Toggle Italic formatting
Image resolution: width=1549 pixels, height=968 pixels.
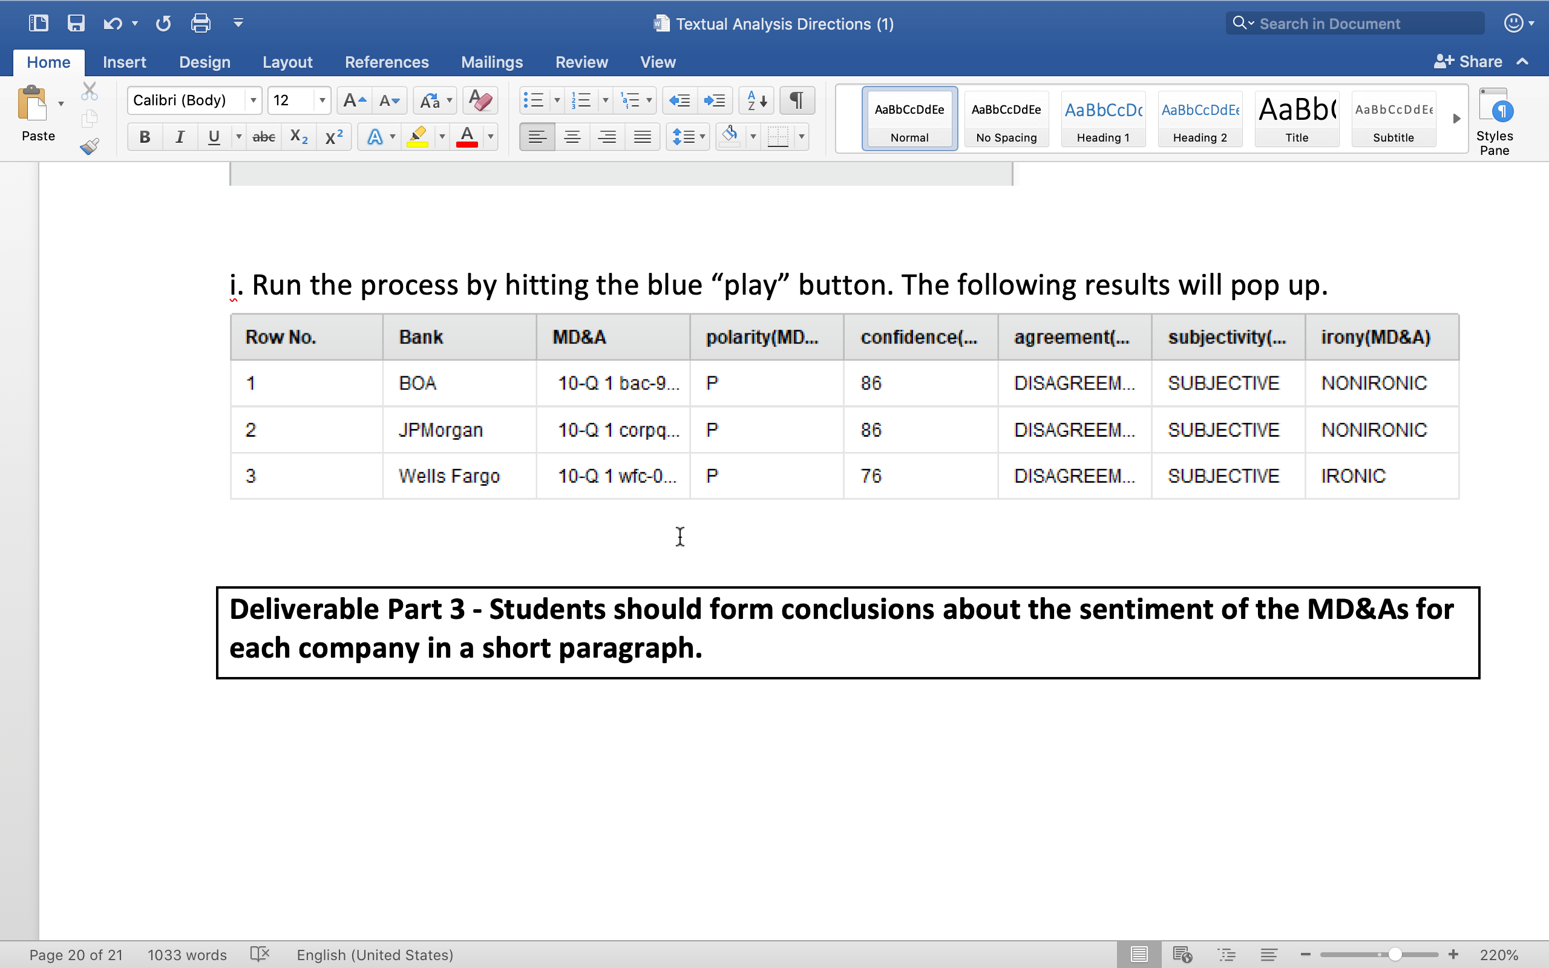pyautogui.click(x=180, y=136)
